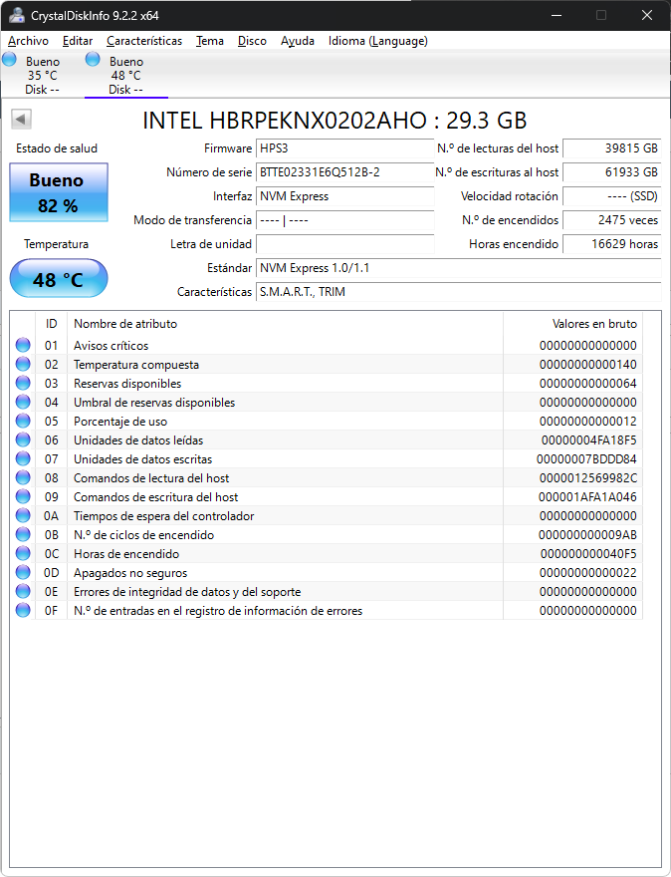
Task: Open the Características menu
Action: point(144,41)
